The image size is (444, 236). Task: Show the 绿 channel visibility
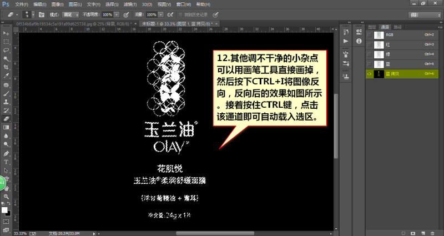click(x=369, y=54)
